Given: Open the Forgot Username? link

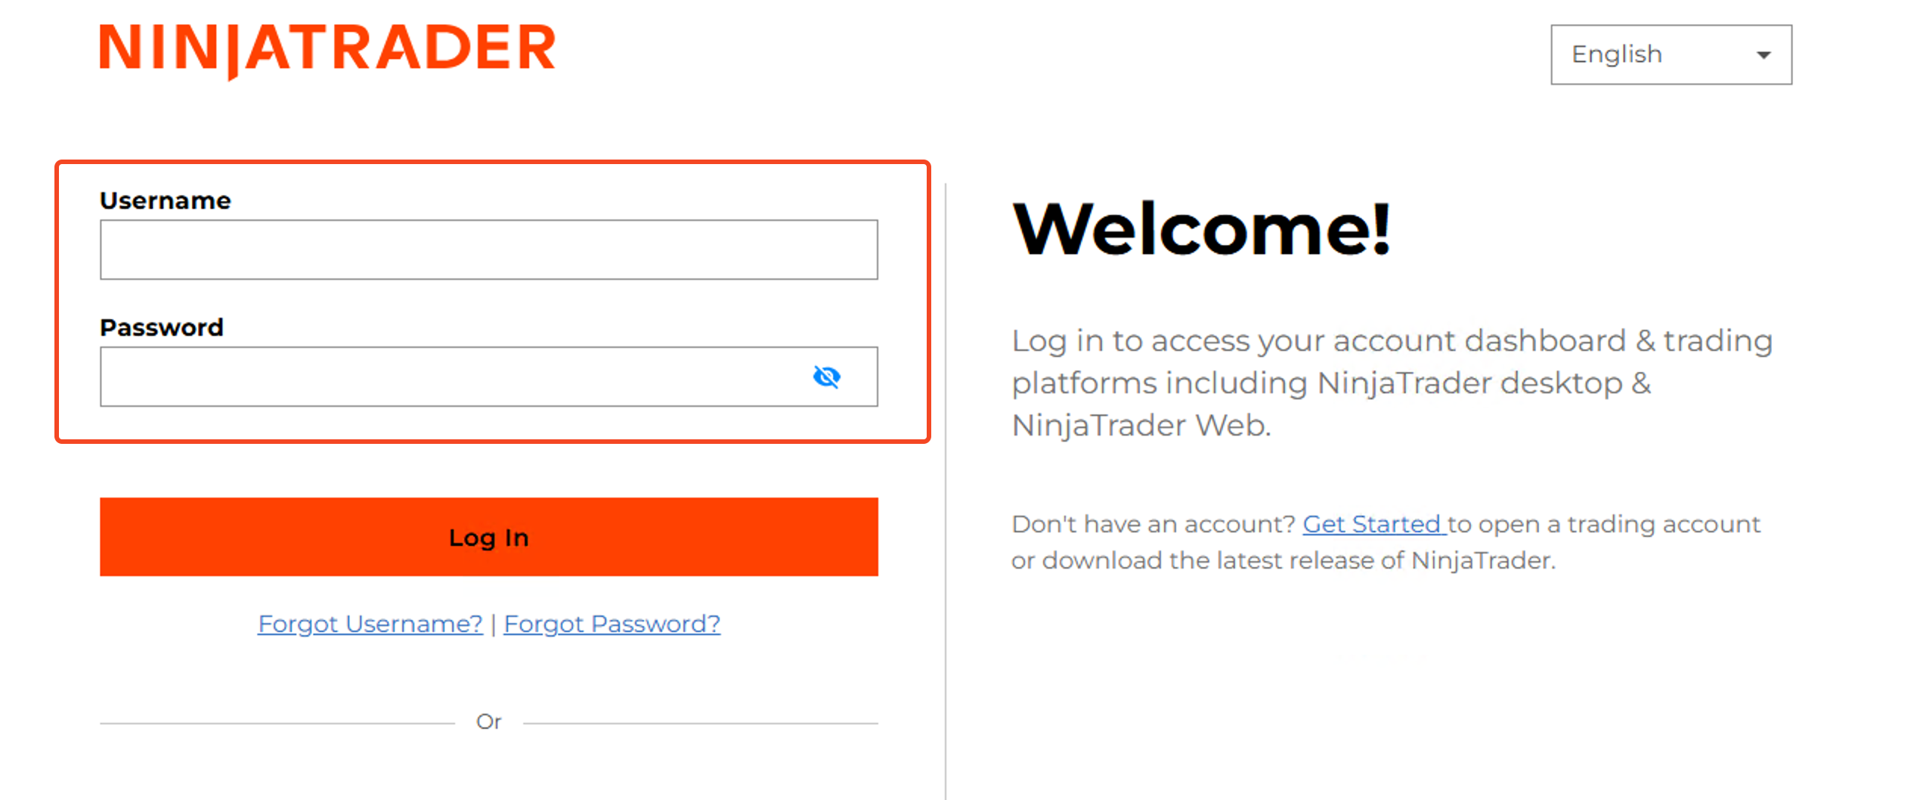Looking at the screenshot, I should pos(370,624).
